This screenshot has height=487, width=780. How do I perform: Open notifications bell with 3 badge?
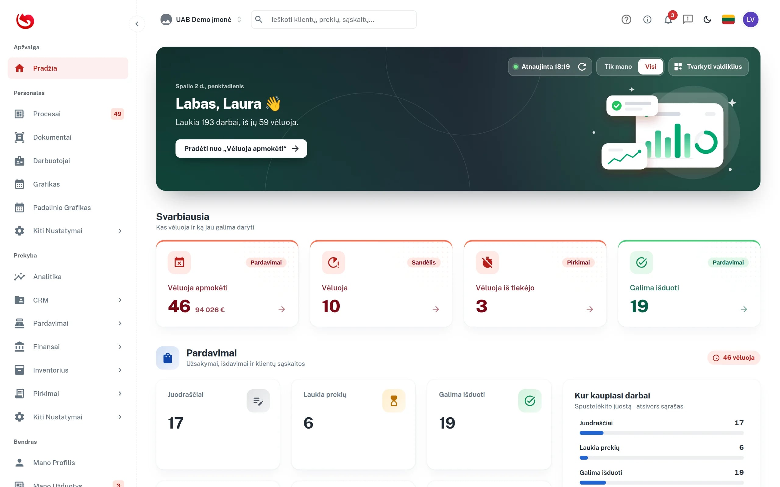[x=668, y=20]
